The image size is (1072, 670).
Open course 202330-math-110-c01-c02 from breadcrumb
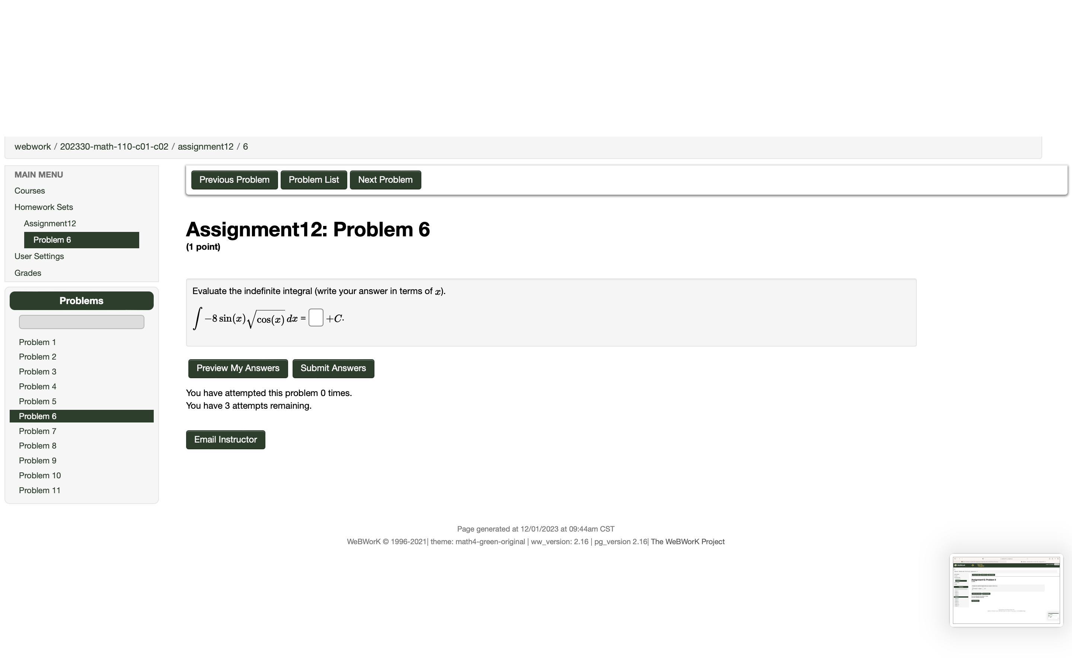click(x=114, y=146)
